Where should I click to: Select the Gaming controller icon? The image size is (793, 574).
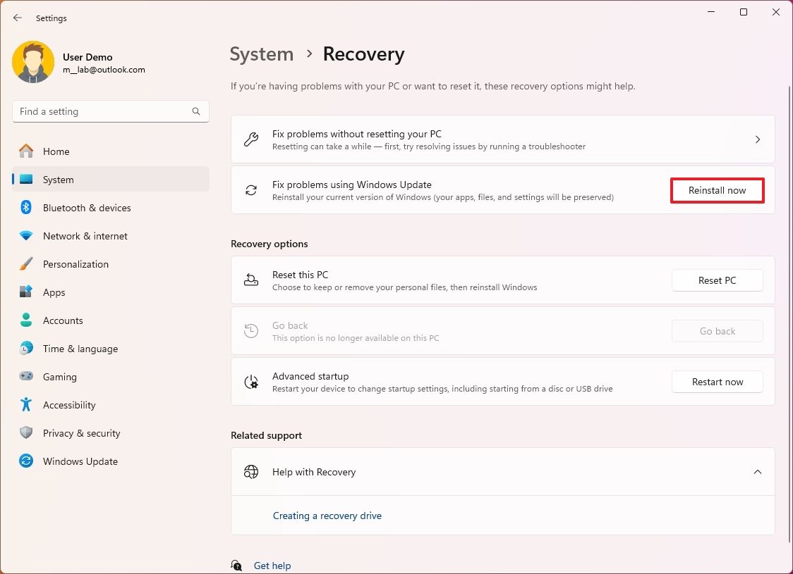tap(27, 376)
